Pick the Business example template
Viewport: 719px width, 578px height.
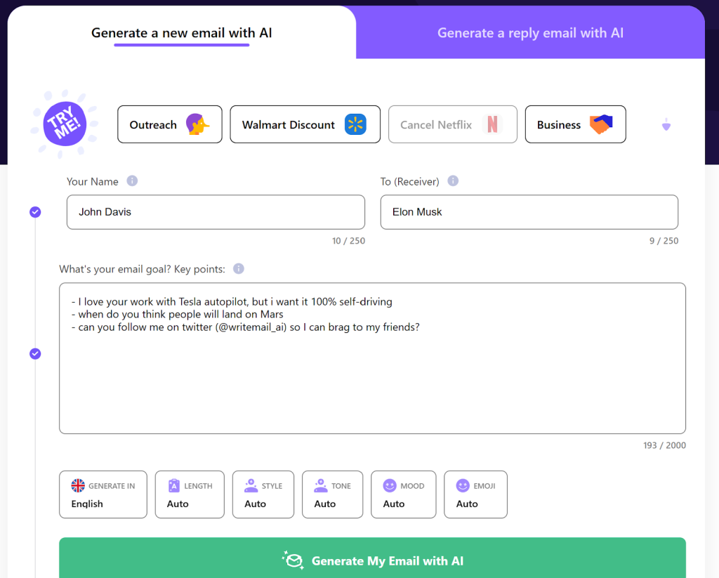coord(576,124)
